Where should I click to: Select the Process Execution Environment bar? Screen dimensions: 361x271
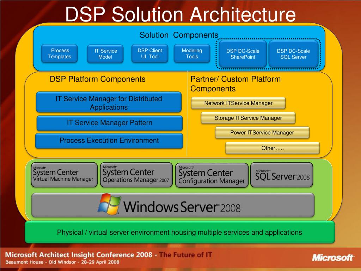pyautogui.click(x=109, y=140)
